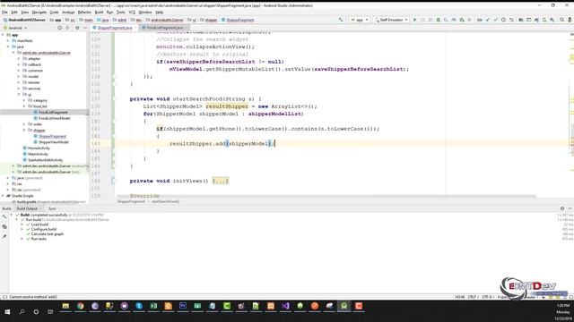Open Skype from the taskbar

click(x=139, y=306)
